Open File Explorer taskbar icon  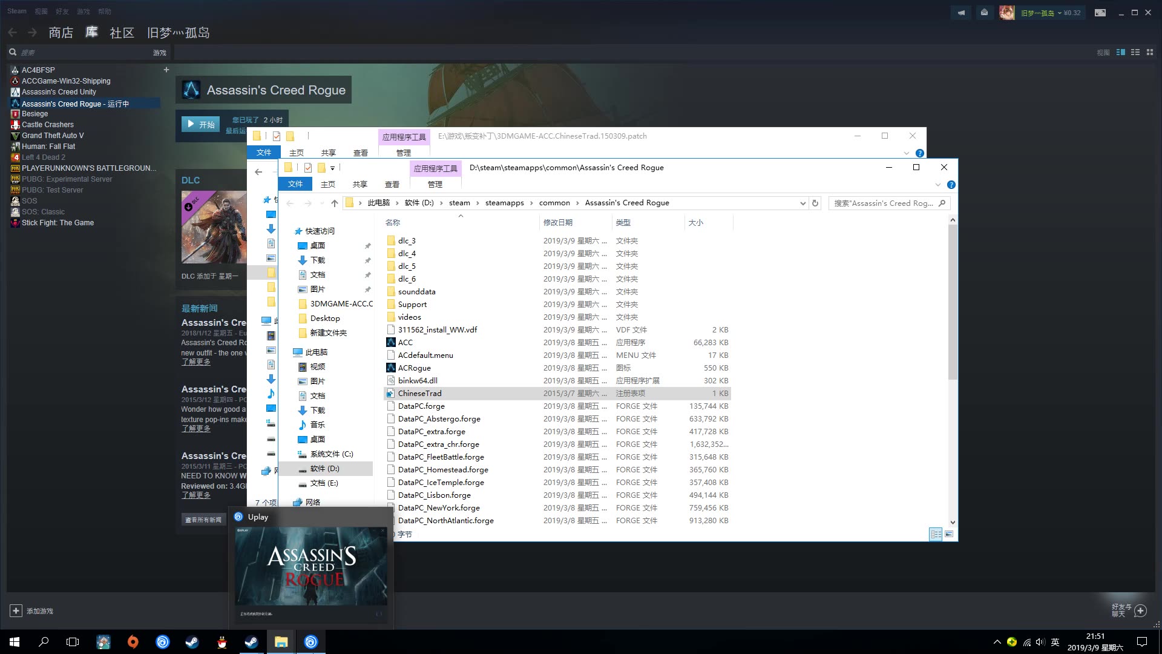281,642
